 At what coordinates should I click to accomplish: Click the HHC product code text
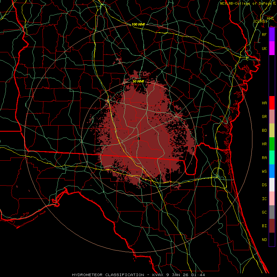tap(271, 18)
